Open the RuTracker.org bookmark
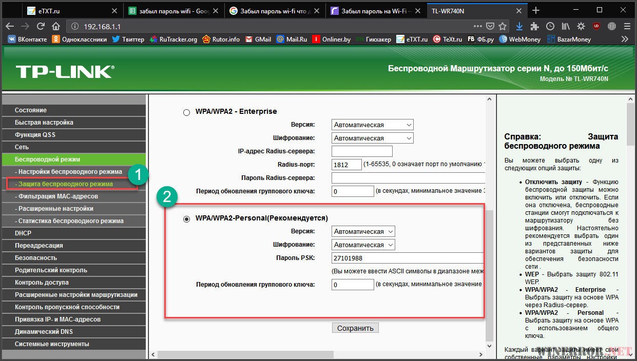Image resolution: width=637 pixels, height=361 pixels. coord(173,39)
